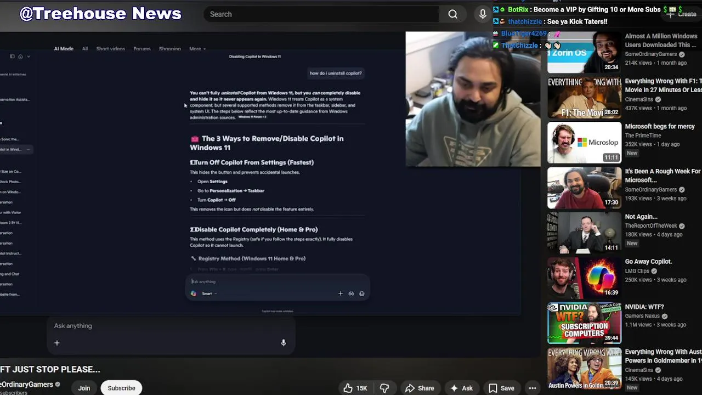The height and width of the screenshot is (395, 702).
Task: Open 'Go Away Copilot.' video thumbnail
Action: point(584,278)
